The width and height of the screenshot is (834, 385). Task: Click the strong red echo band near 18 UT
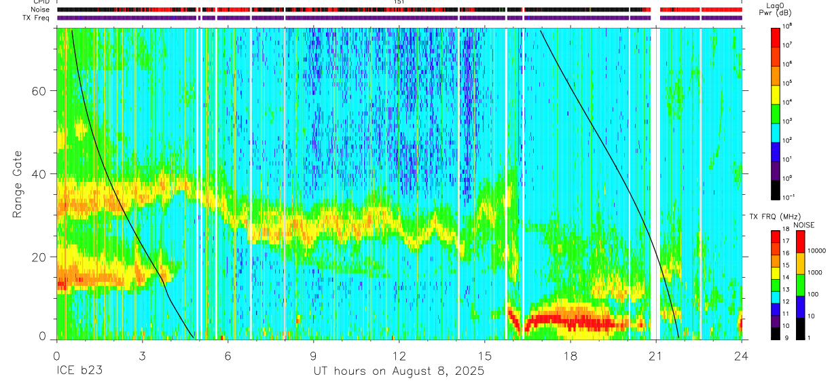coord(570,320)
